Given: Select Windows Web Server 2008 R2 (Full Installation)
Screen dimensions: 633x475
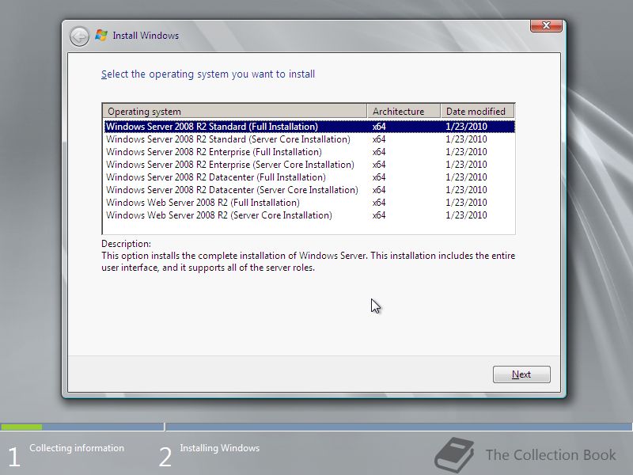Looking at the screenshot, I should click(309, 203).
